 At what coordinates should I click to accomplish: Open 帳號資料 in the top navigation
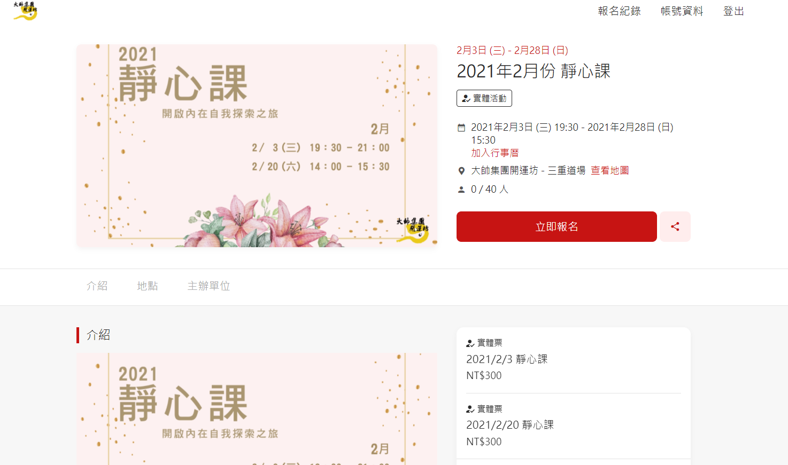coord(682,11)
